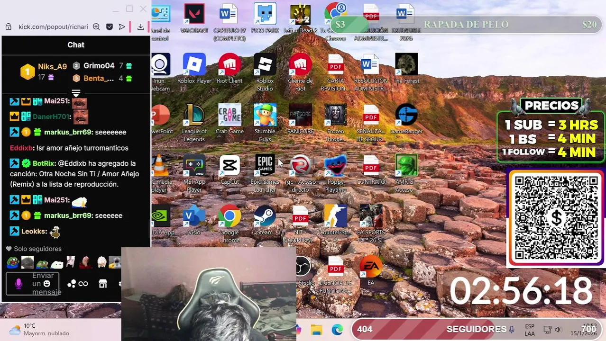Open the Left 4 Dead 2 shortcut

click(x=300, y=19)
